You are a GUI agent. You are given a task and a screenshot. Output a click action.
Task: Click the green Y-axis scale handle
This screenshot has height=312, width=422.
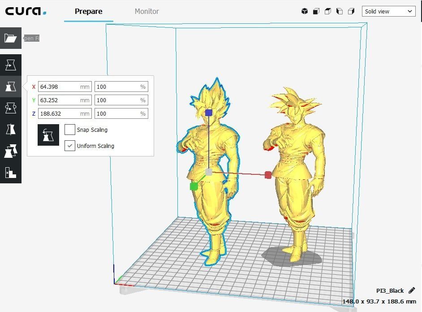point(194,186)
